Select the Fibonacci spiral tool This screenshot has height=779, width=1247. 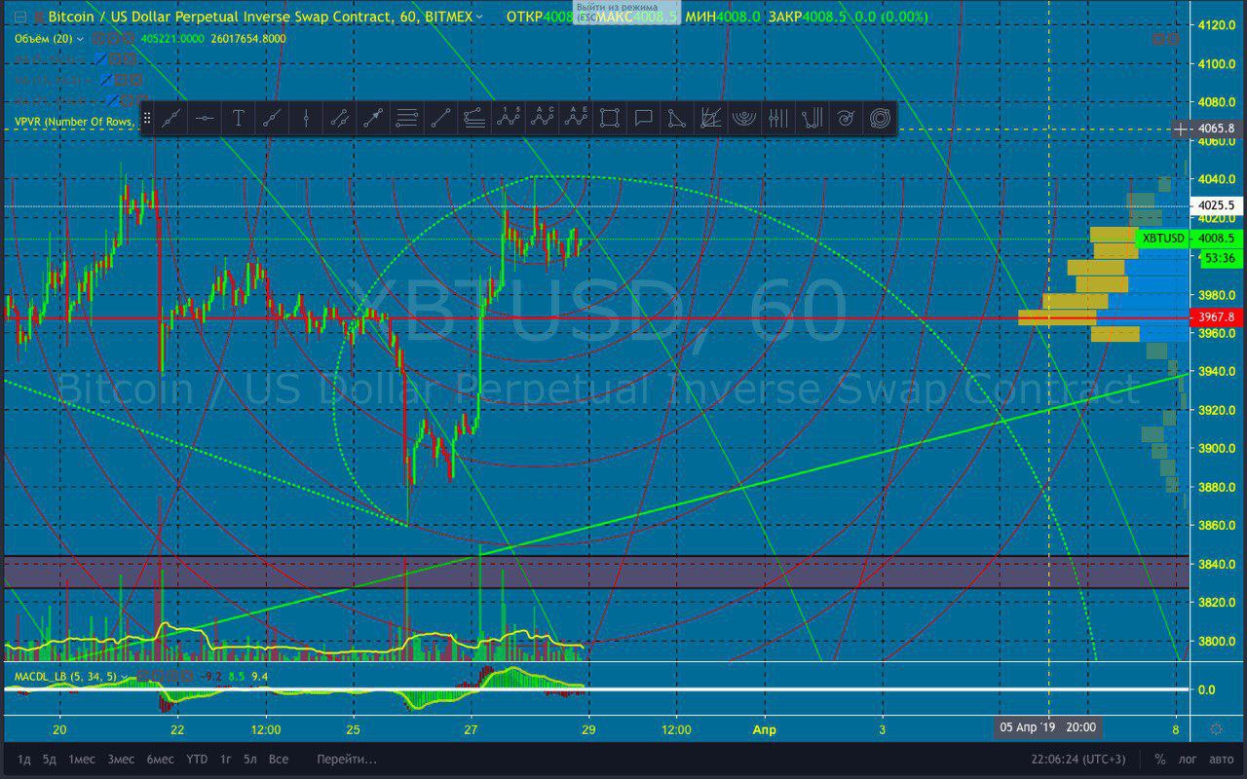click(846, 119)
